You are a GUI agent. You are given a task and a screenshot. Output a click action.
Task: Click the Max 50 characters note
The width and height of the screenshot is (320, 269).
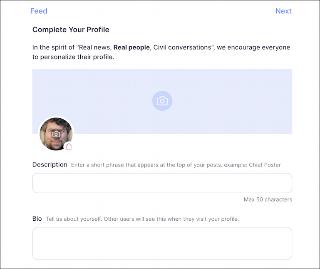pyautogui.click(x=268, y=199)
